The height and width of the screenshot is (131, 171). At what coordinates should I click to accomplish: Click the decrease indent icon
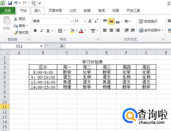click(126, 30)
